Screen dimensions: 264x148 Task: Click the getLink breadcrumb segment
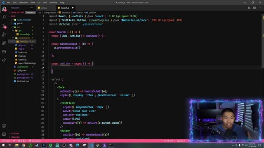coord(92,13)
